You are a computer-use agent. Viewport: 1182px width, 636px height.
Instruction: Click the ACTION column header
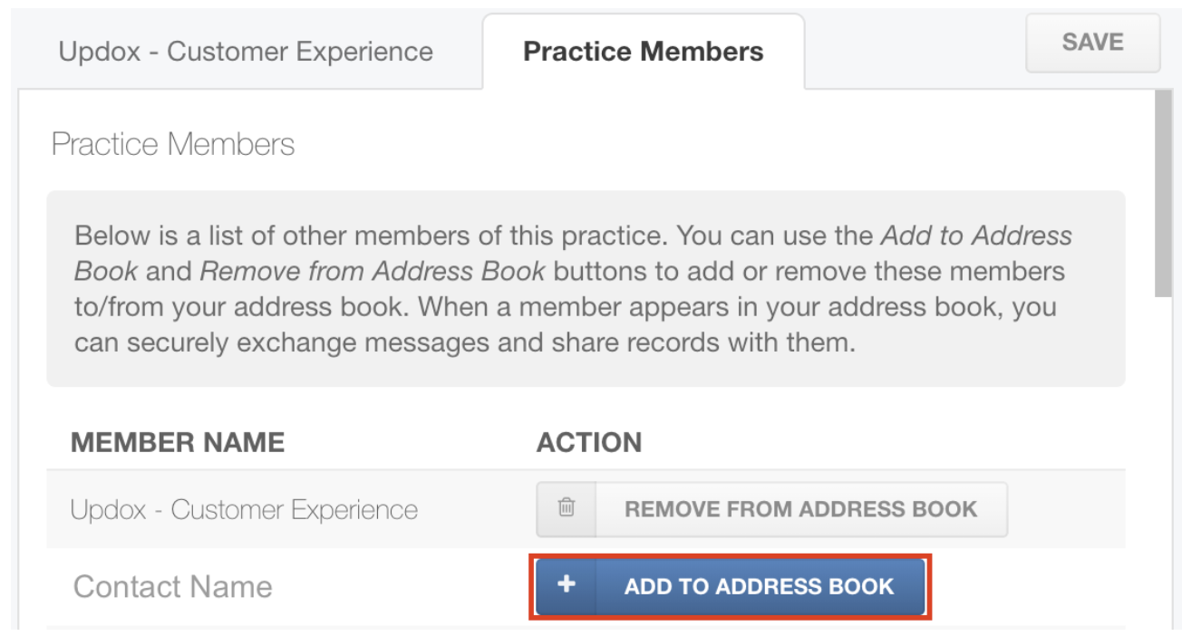[589, 442]
